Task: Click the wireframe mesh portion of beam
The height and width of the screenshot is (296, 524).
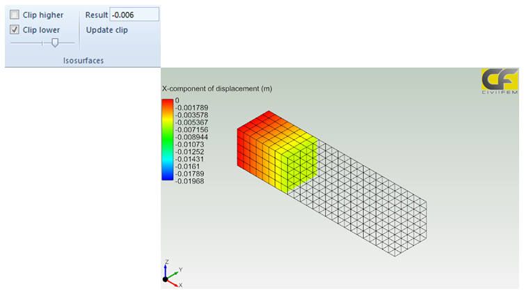Action: (376, 195)
